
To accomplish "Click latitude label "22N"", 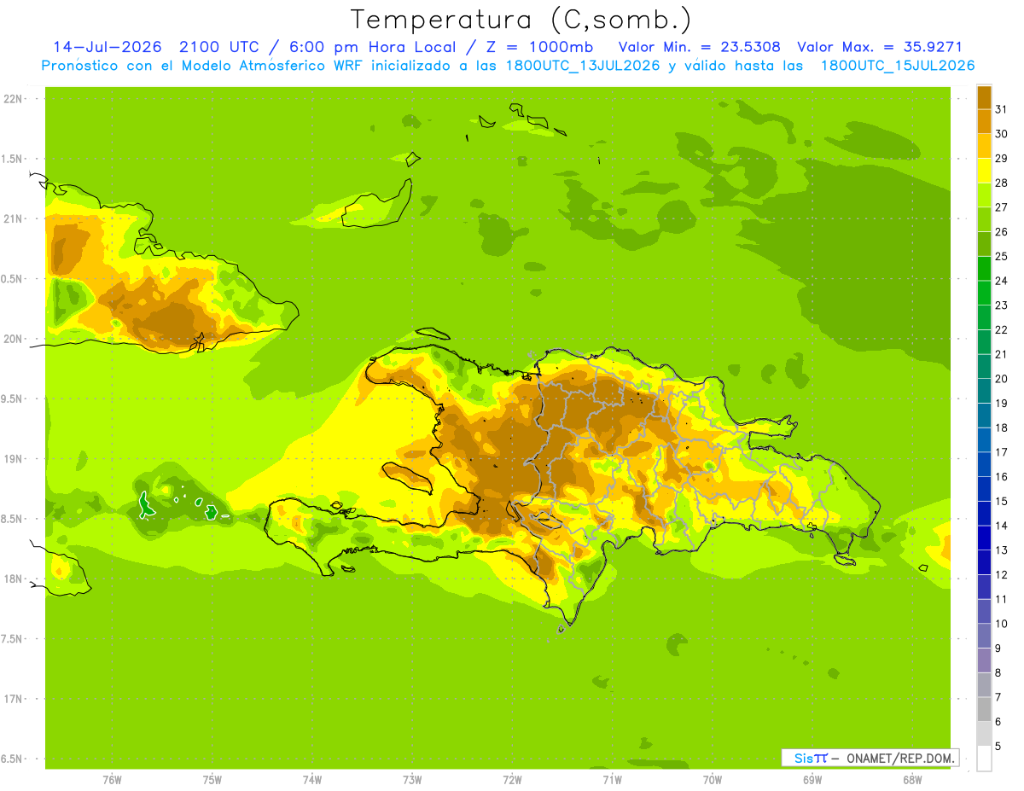I will [14, 99].
